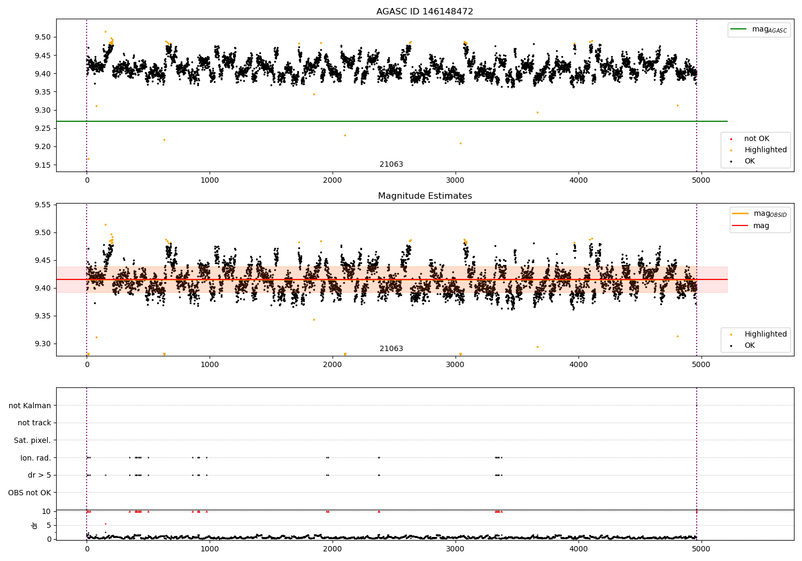802x561 pixels.
Task: Select the mag AGASC legend entry label
Action: (769, 29)
